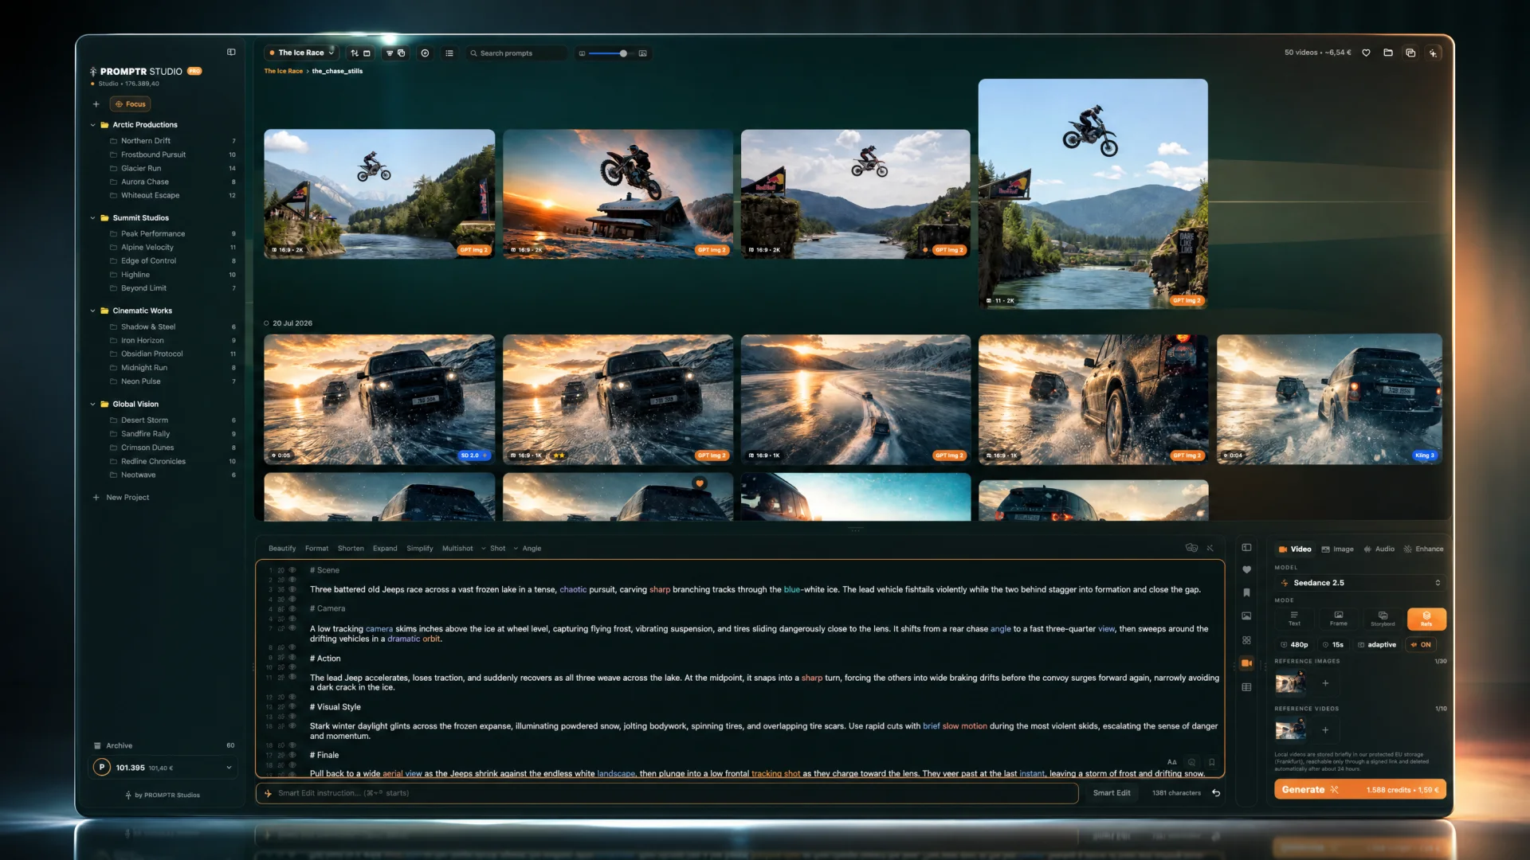This screenshot has width=1530, height=860.
Task: Expand the account dropdown for 101.395
Action: tap(229, 768)
